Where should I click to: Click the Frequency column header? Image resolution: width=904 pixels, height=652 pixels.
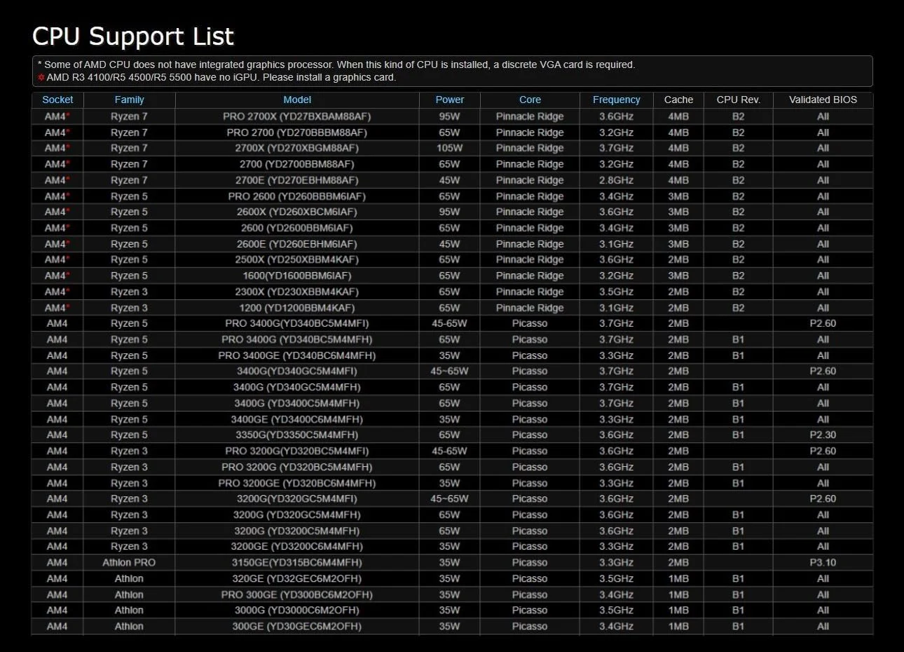616,100
